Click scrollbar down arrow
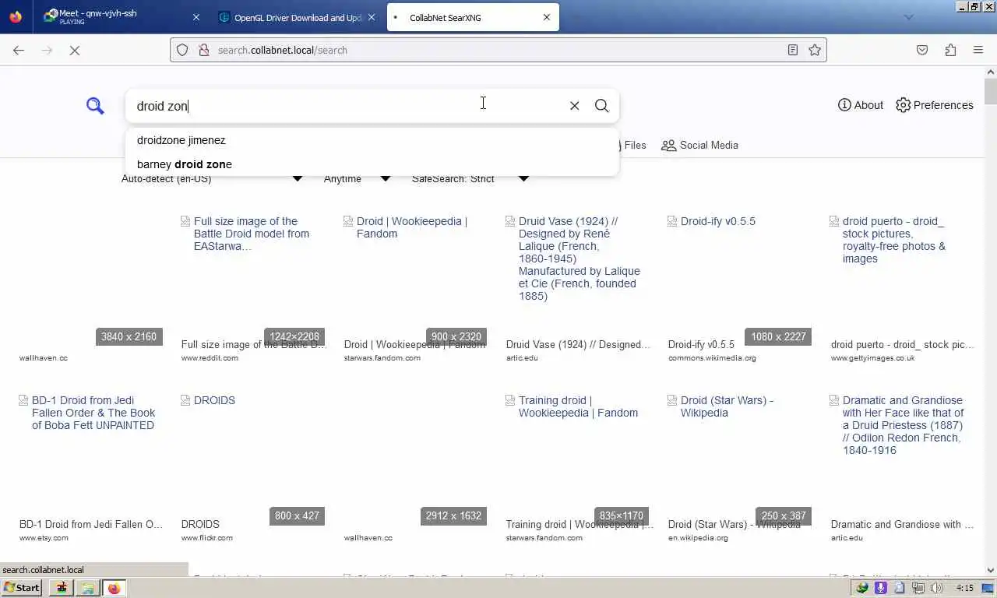The height and width of the screenshot is (598, 997). [990, 569]
